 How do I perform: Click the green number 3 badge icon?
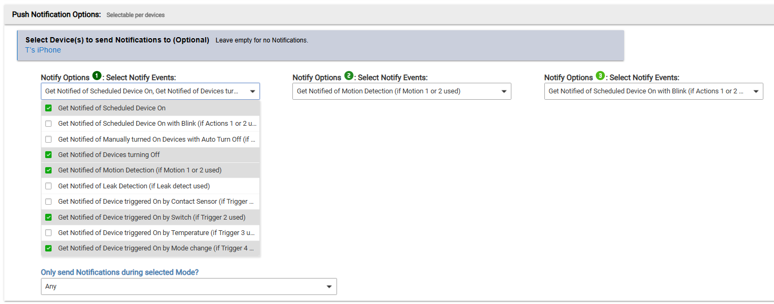tap(600, 76)
